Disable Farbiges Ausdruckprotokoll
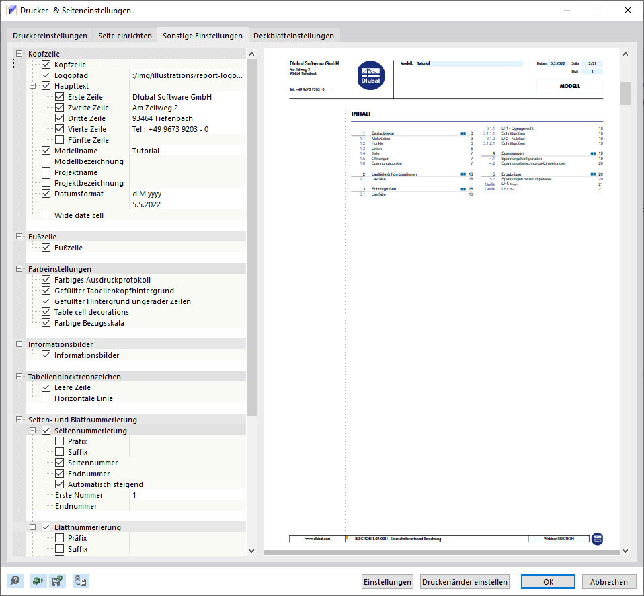This screenshot has height=596, width=644. pyautogui.click(x=46, y=280)
